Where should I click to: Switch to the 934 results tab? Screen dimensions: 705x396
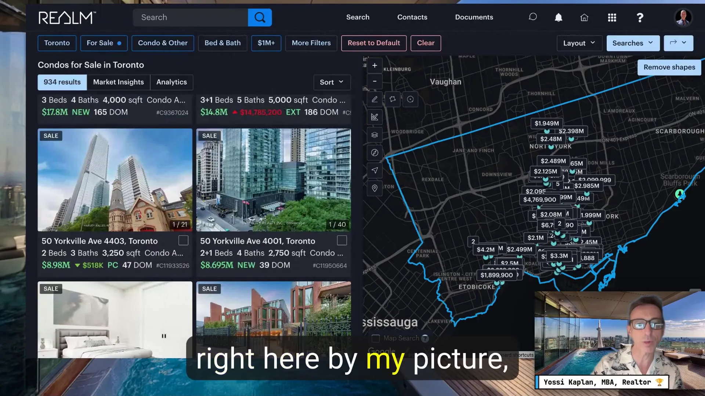pyautogui.click(x=62, y=82)
